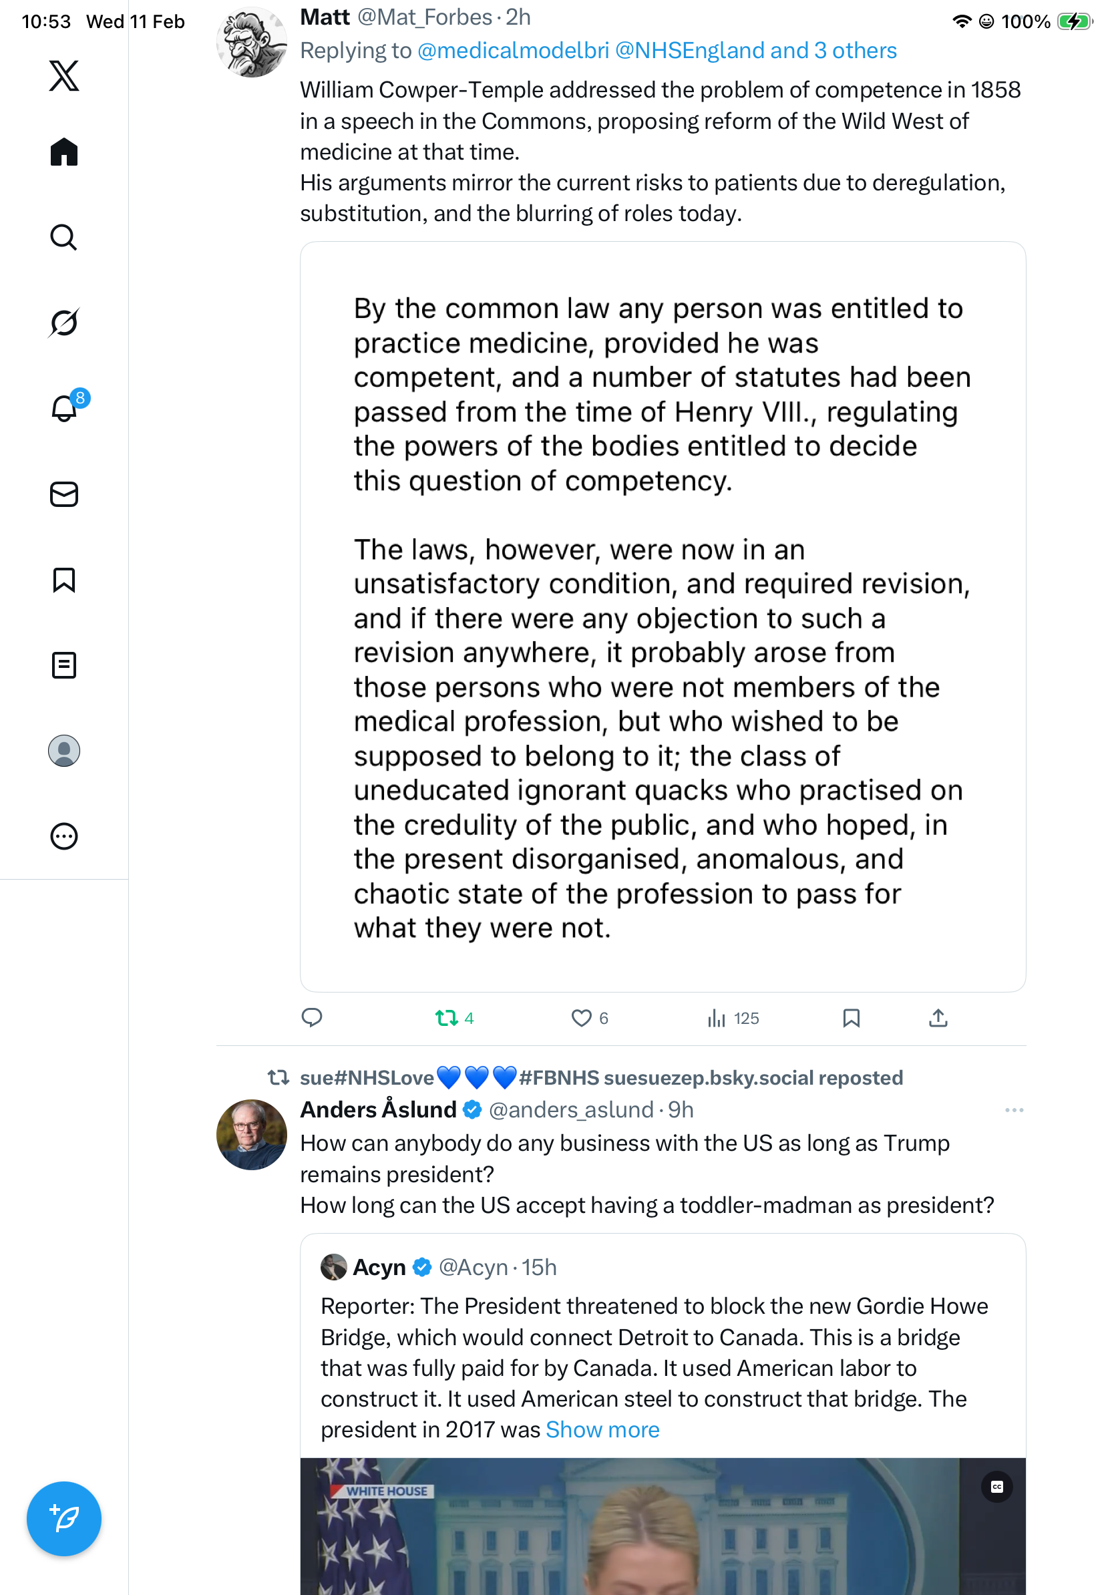This screenshot has width=1114, height=1595.
Task: Expand Acyn's quoted tweet with Show more
Action: pyautogui.click(x=602, y=1429)
